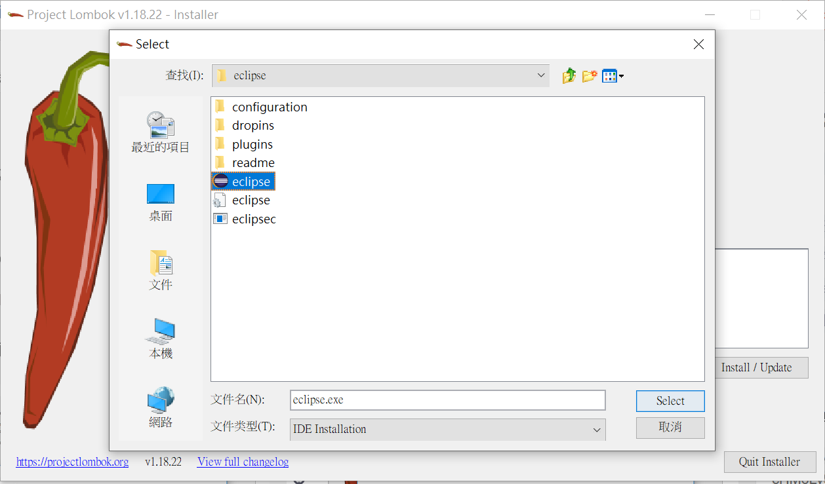Open View full changelog link

(243, 462)
